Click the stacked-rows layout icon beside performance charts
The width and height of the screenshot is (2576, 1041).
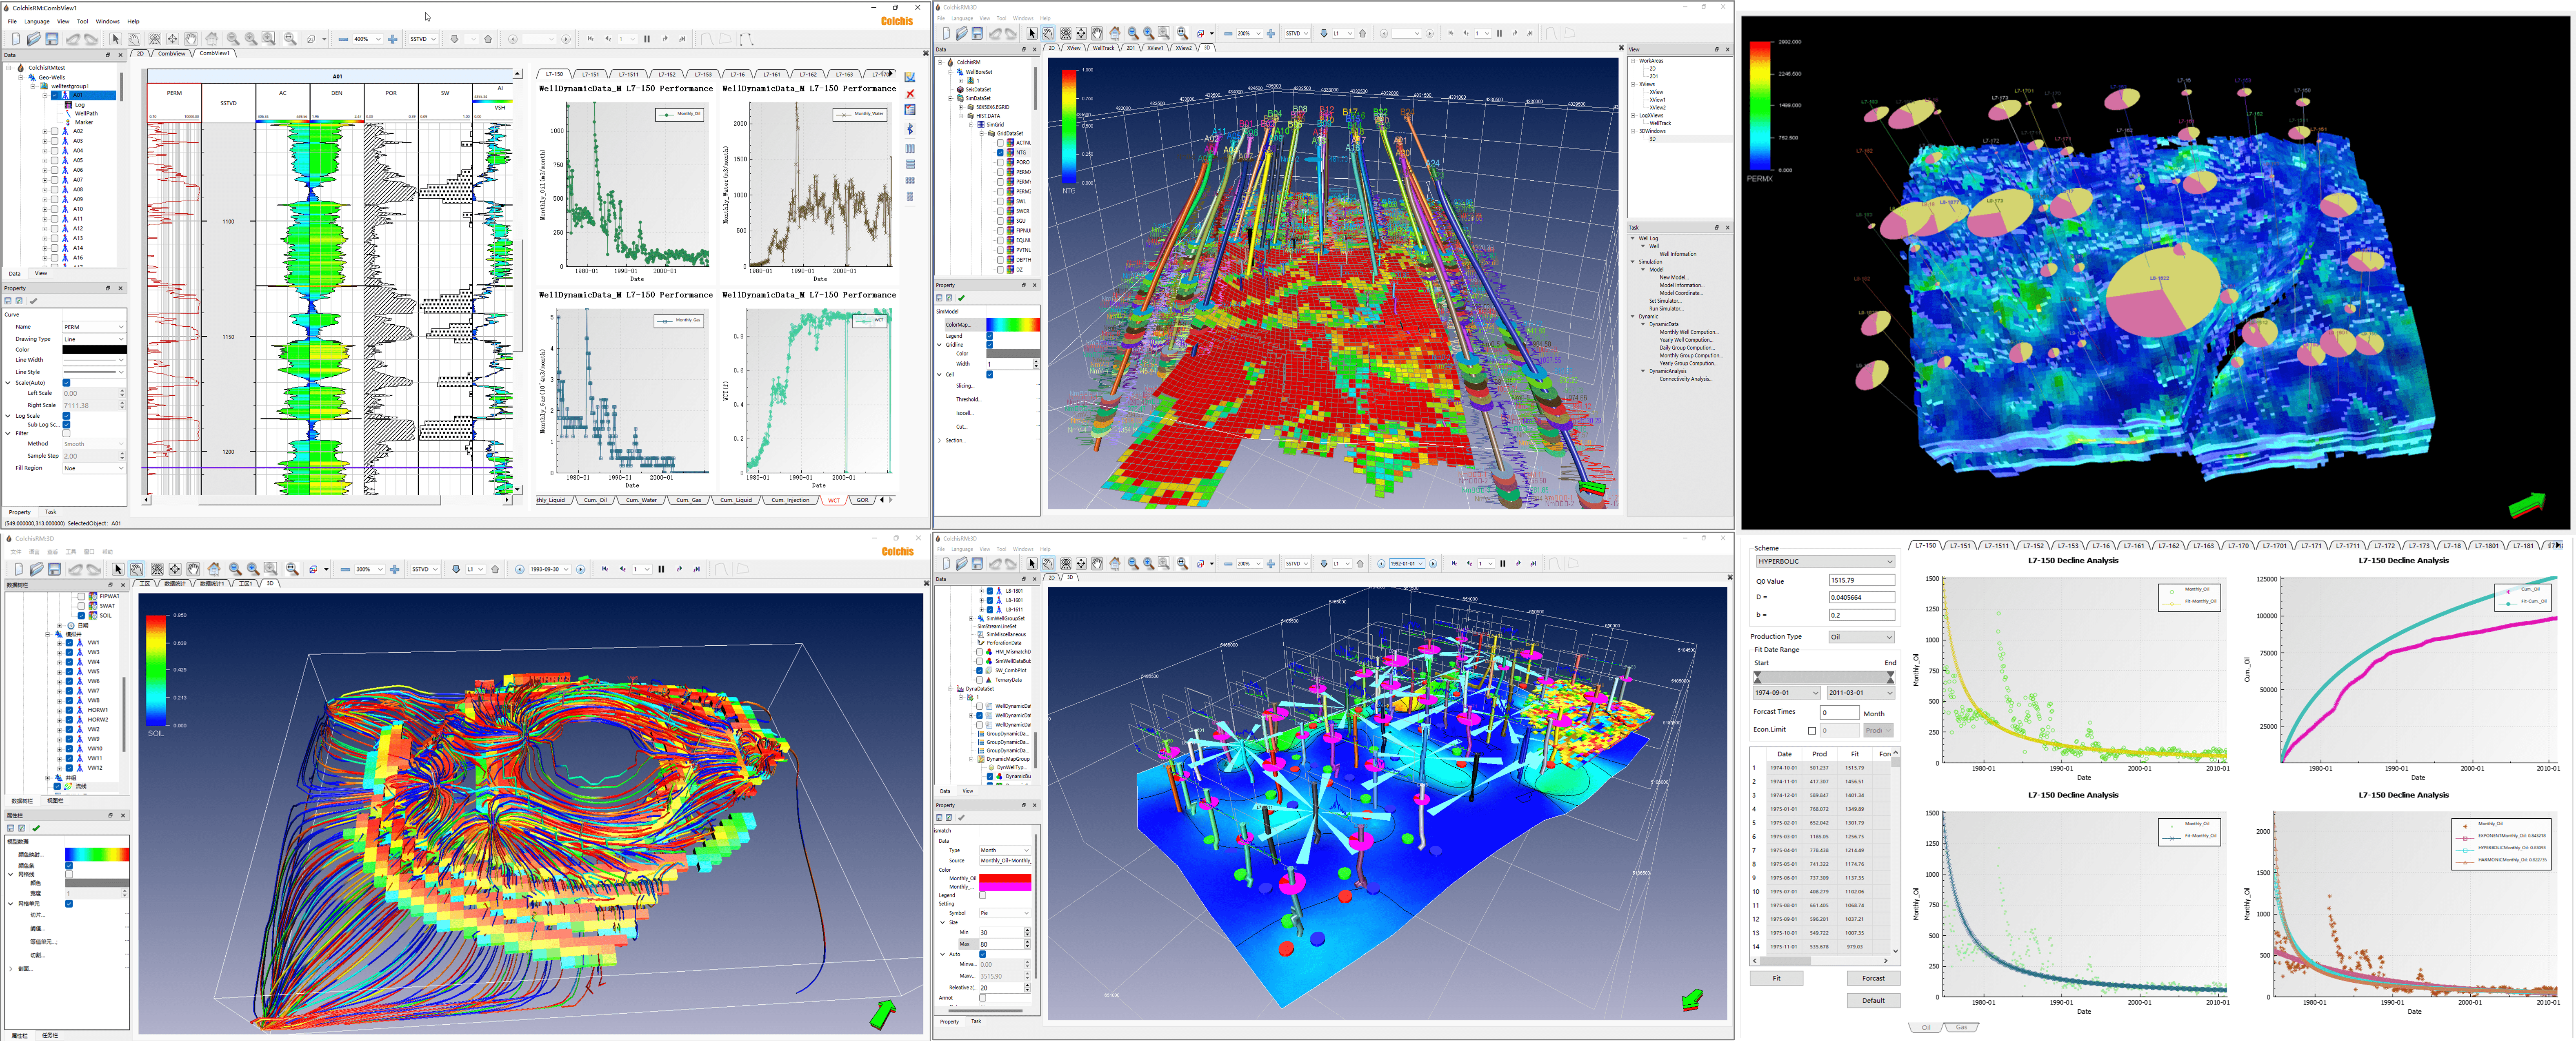910,164
